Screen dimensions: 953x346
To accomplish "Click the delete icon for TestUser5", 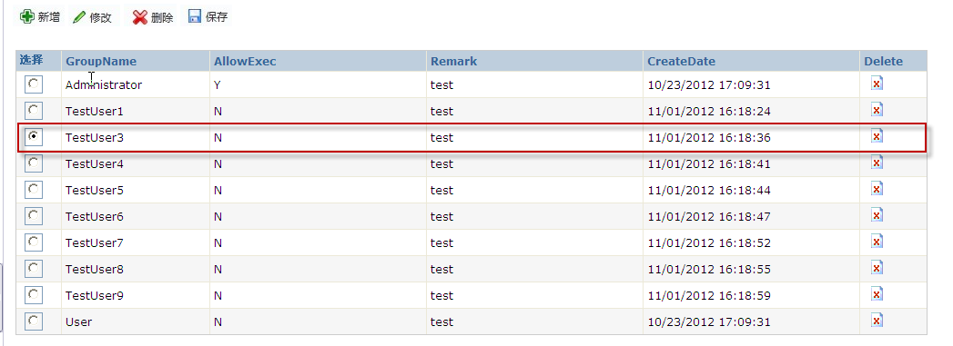I will 877,189.
